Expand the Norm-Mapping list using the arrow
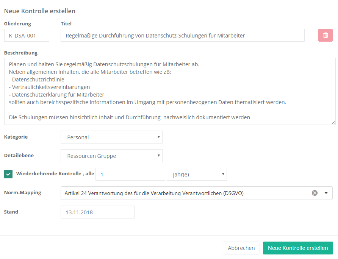338x259 pixels. click(x=326, y=193)
